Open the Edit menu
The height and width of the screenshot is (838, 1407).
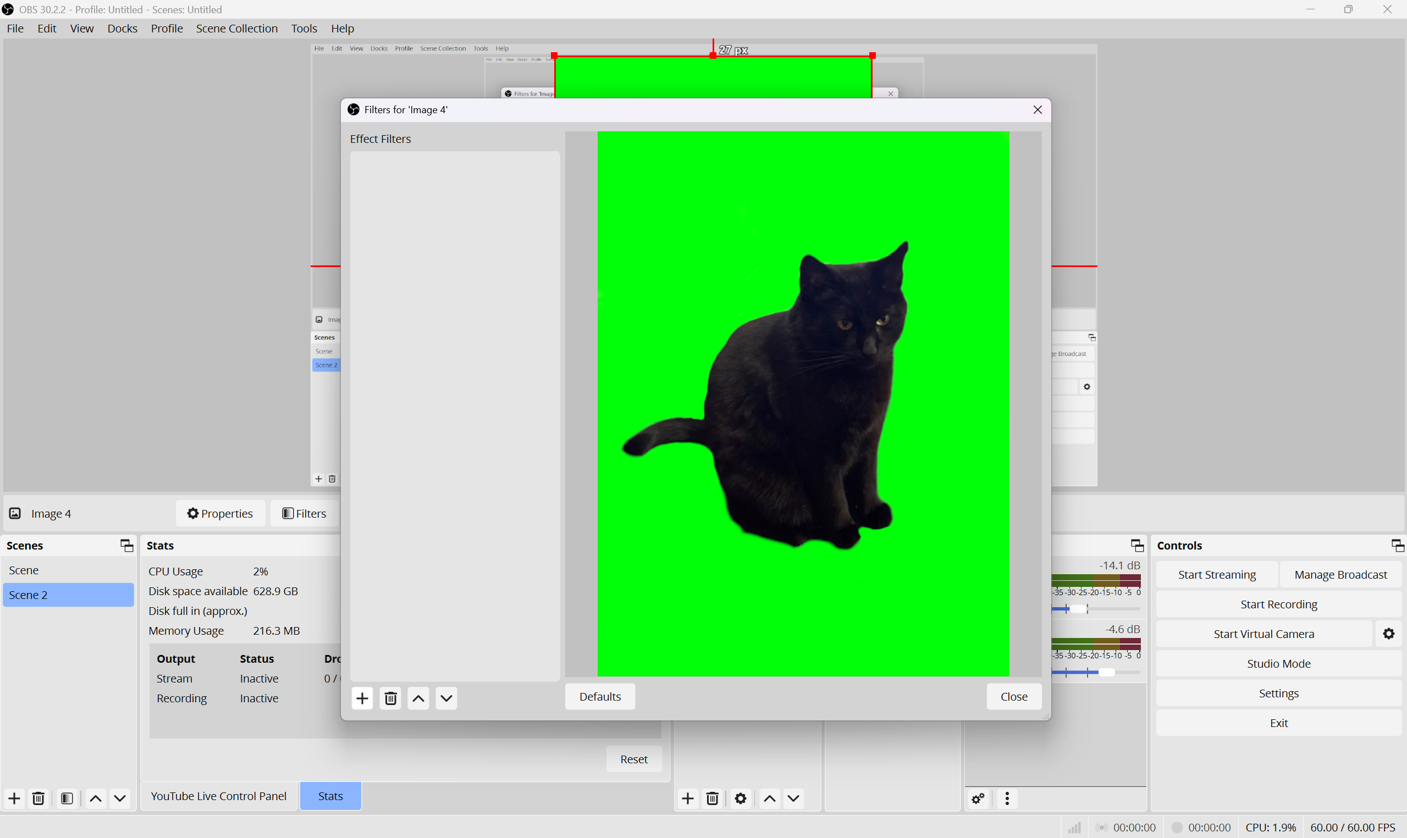[x=47, y=28]
